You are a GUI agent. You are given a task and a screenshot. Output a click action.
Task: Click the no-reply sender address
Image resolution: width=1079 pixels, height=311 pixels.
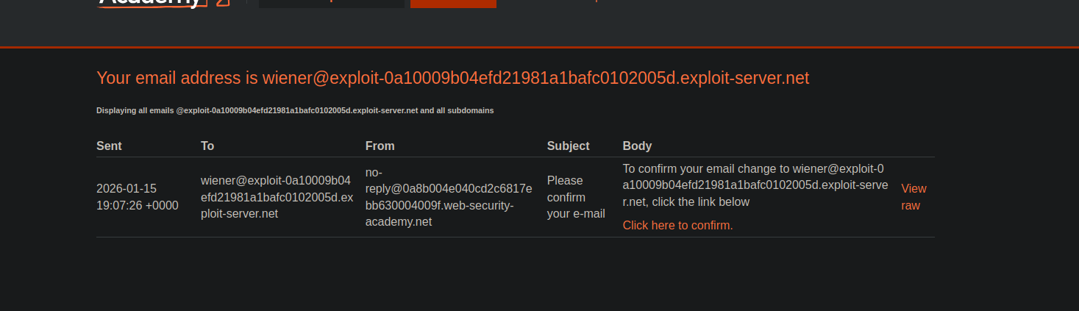click(448, 197)
